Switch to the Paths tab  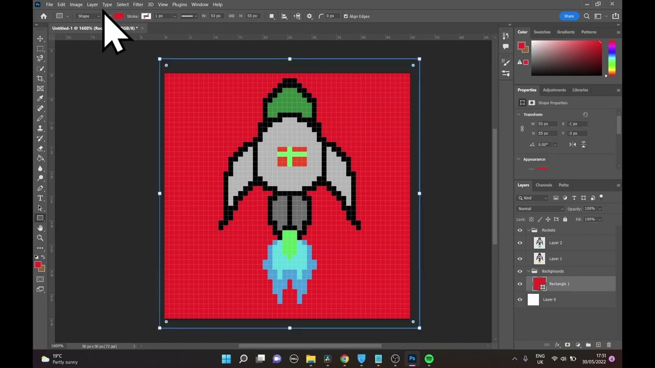pos(563,185)
